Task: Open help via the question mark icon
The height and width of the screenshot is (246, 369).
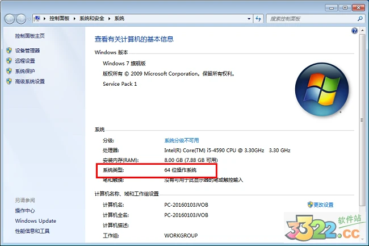Action: pos(354,31)
